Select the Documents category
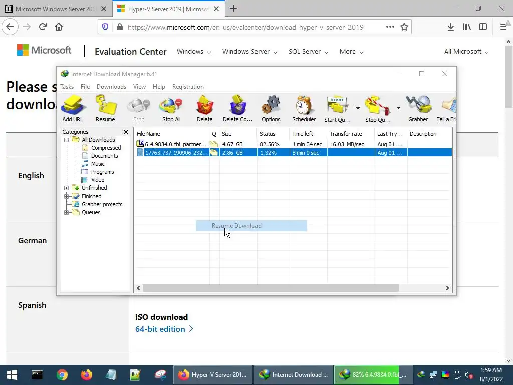513x385 pixels. click(104, 156)
